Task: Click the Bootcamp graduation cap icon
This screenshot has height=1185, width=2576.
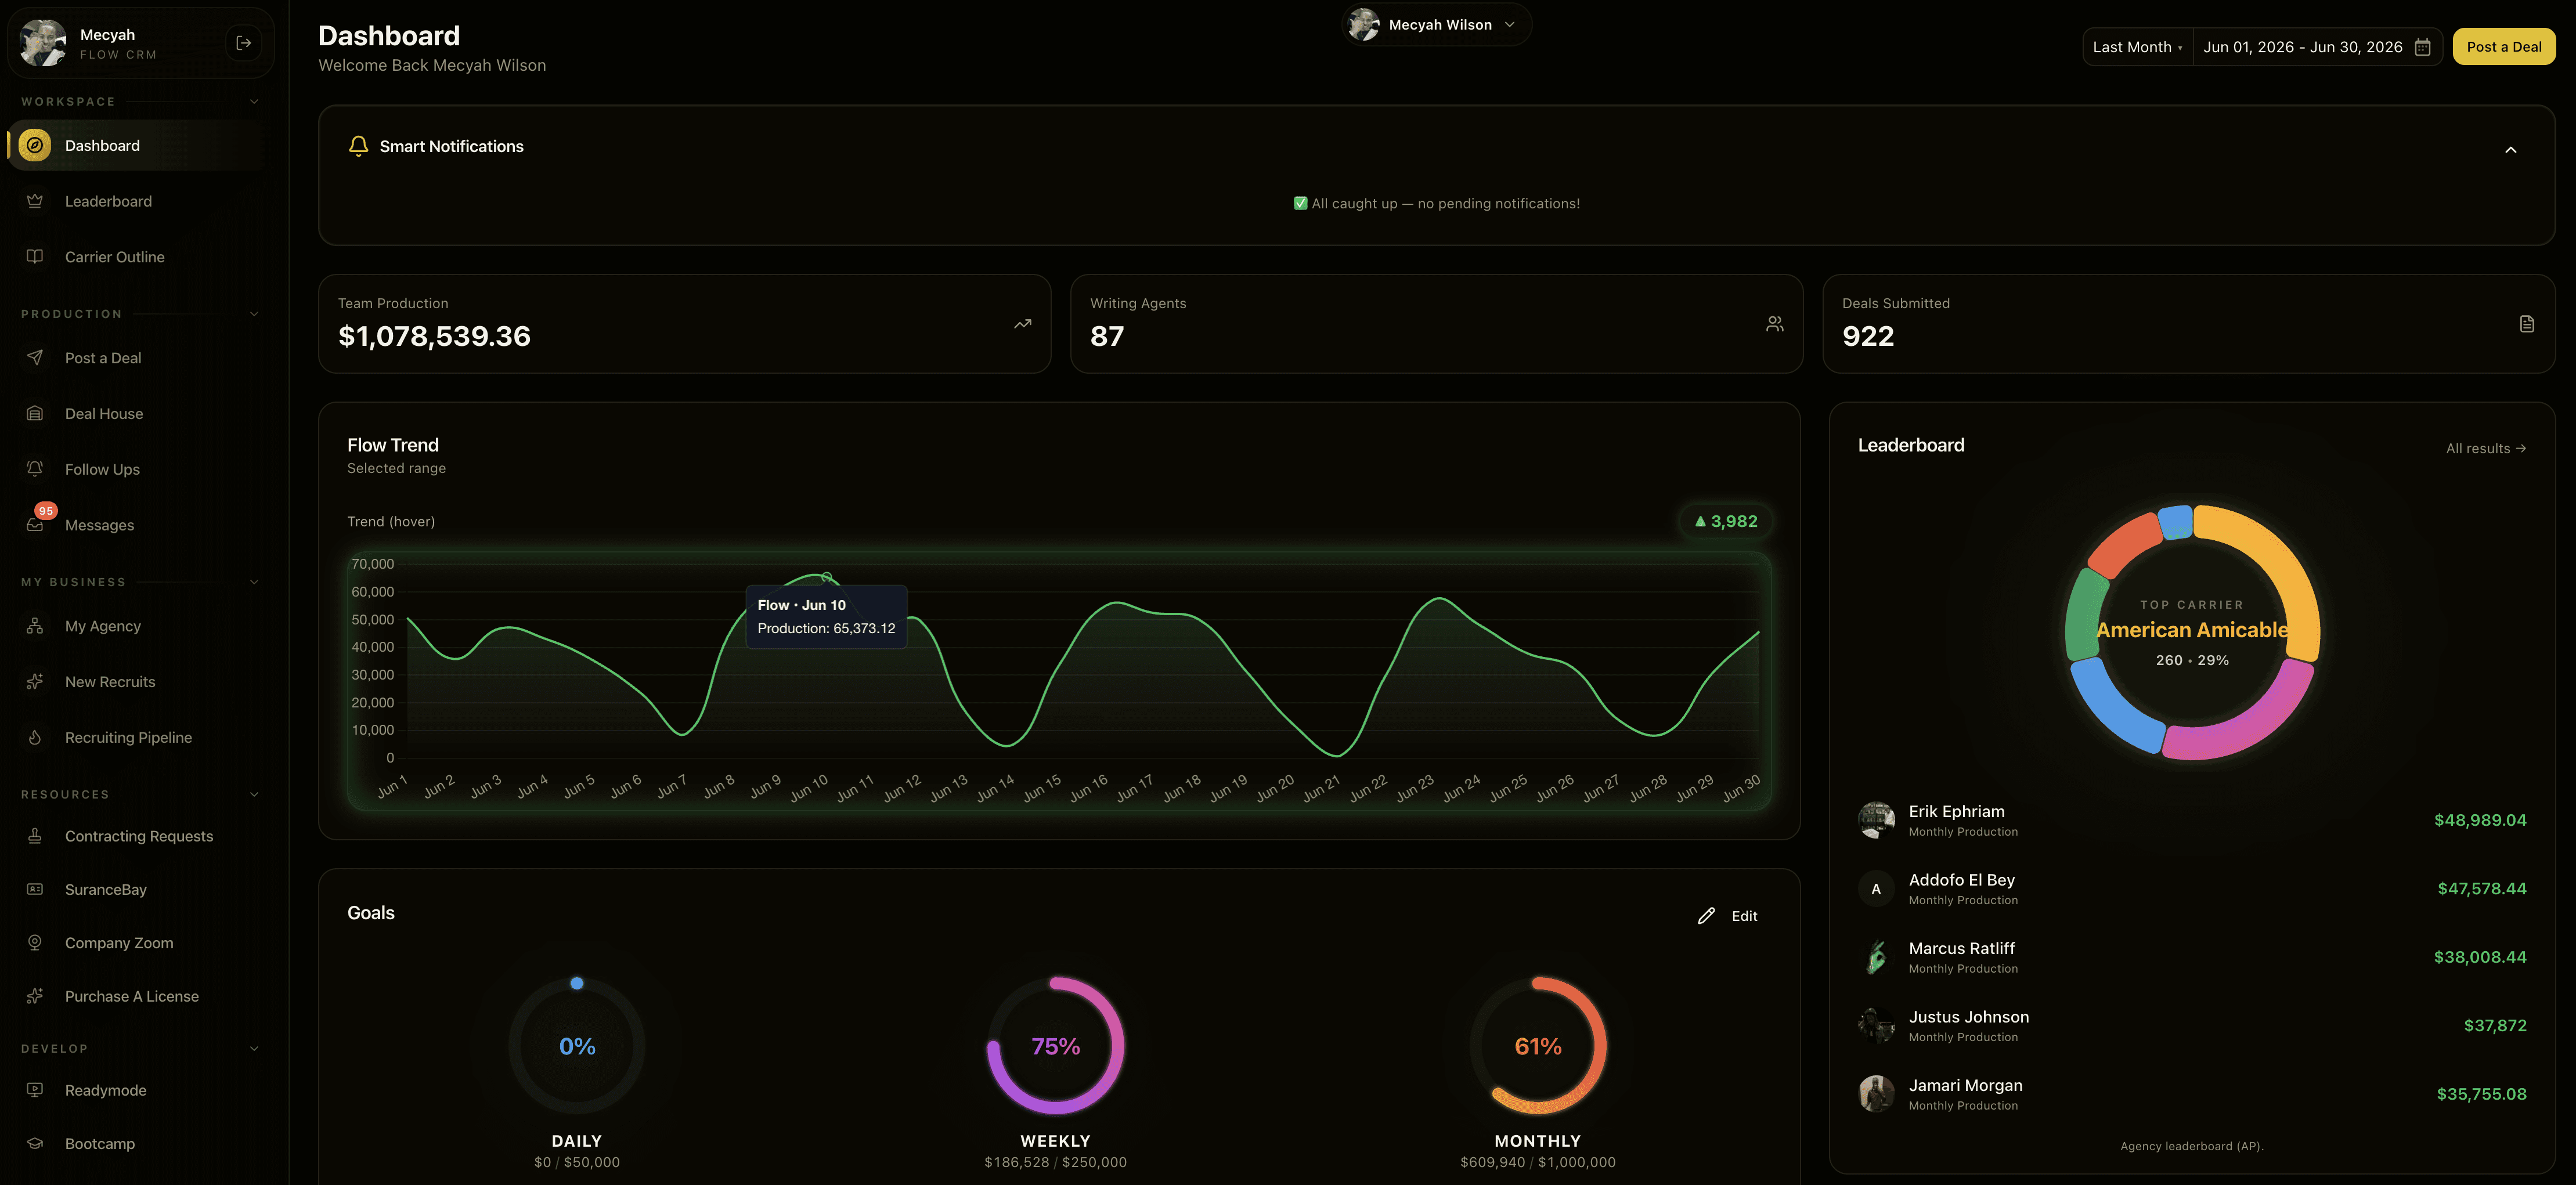Action: [x=35, y=1143]
